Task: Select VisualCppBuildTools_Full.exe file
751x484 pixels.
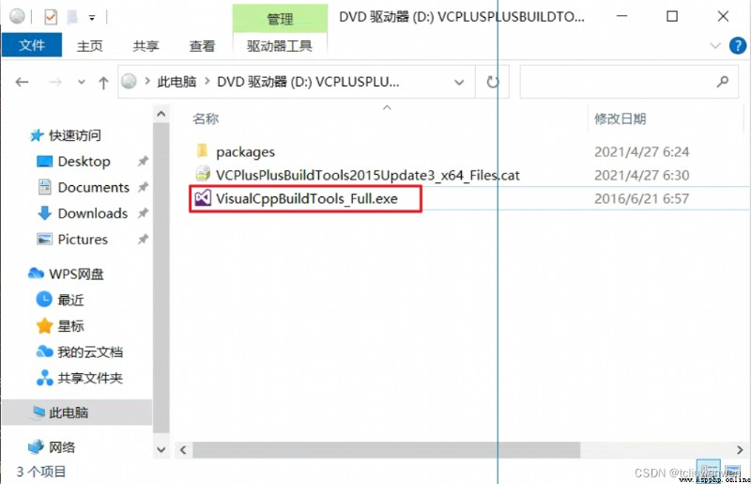Action: coord(306,198)
